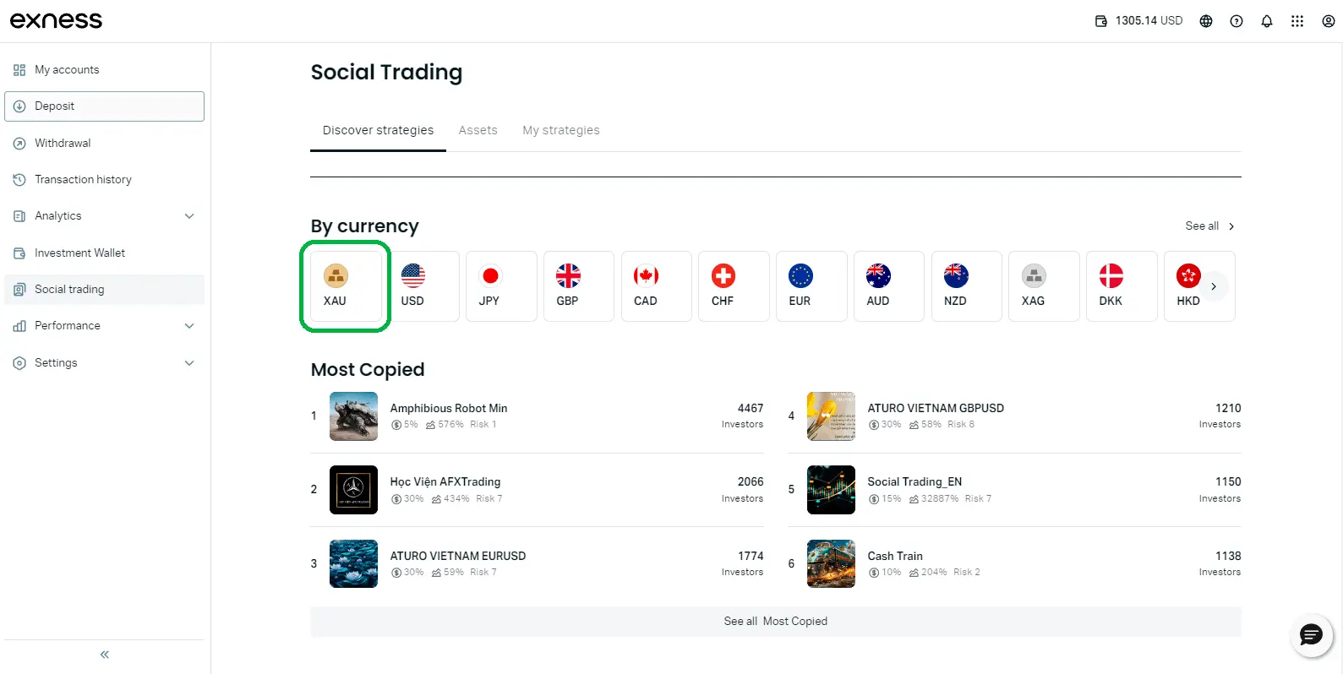Expand the Performance menu section
This screenshot has width=1343, height=674.
coord(104,326)
